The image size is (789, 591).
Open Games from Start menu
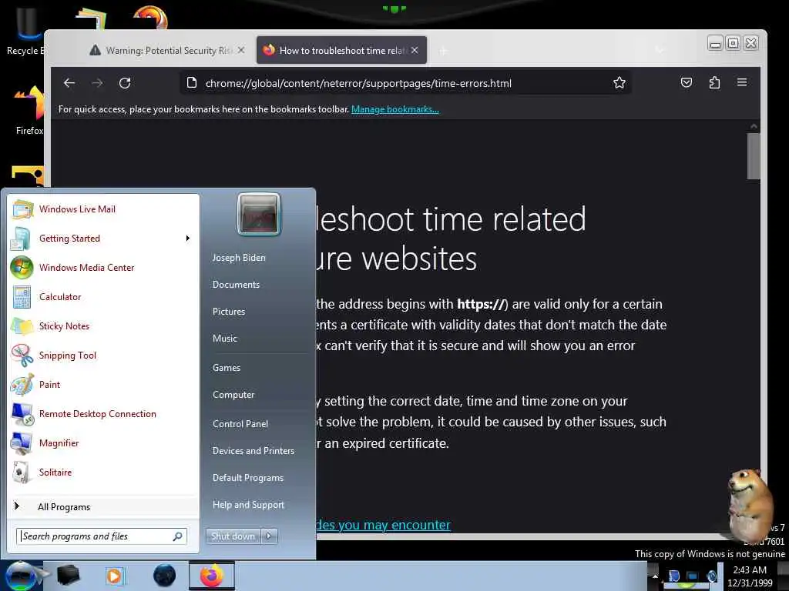click(227, 368)
